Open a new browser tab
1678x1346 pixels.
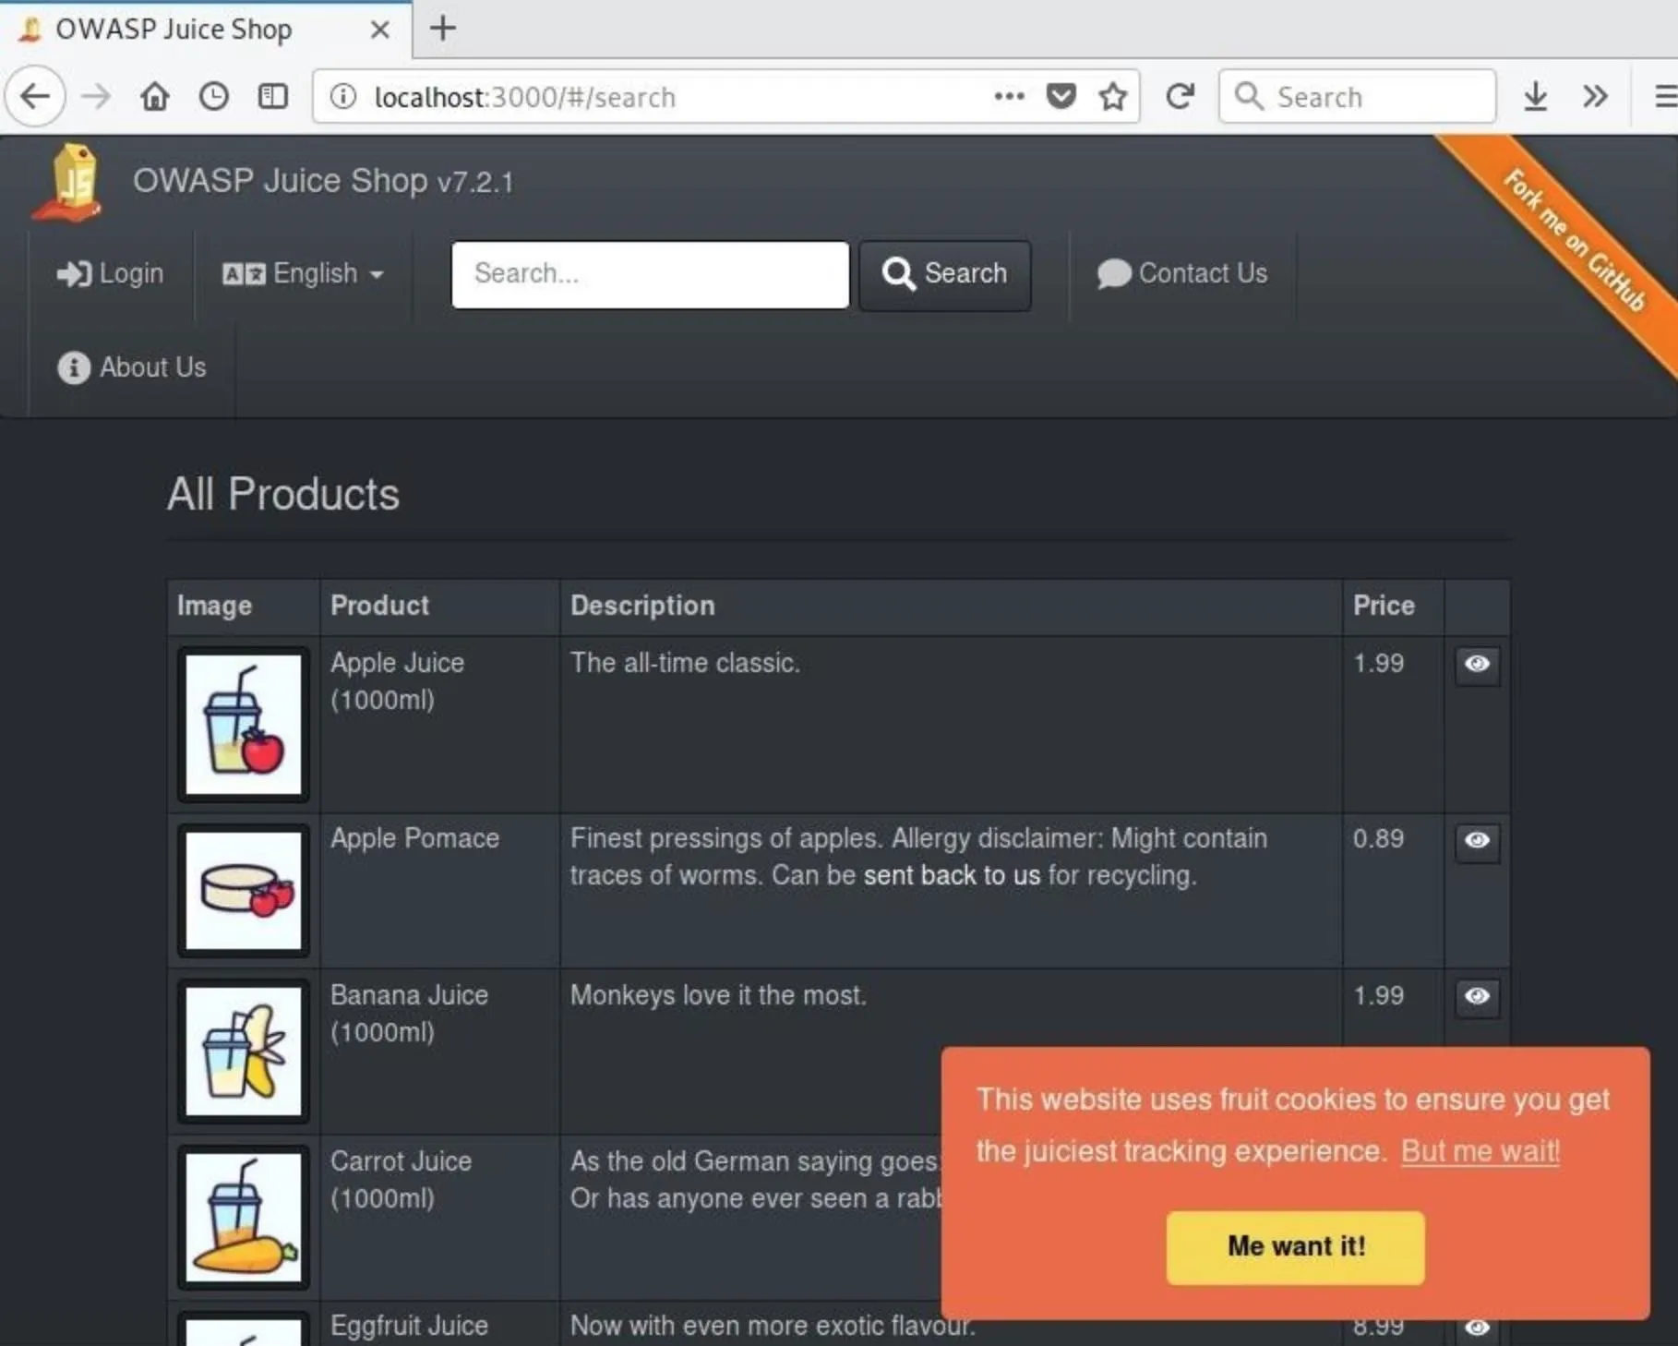(443, 28)
